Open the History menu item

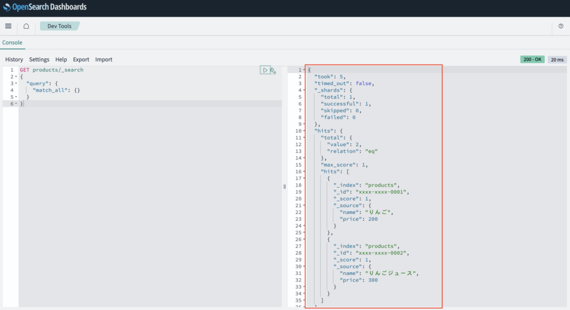tap(14, 59)
